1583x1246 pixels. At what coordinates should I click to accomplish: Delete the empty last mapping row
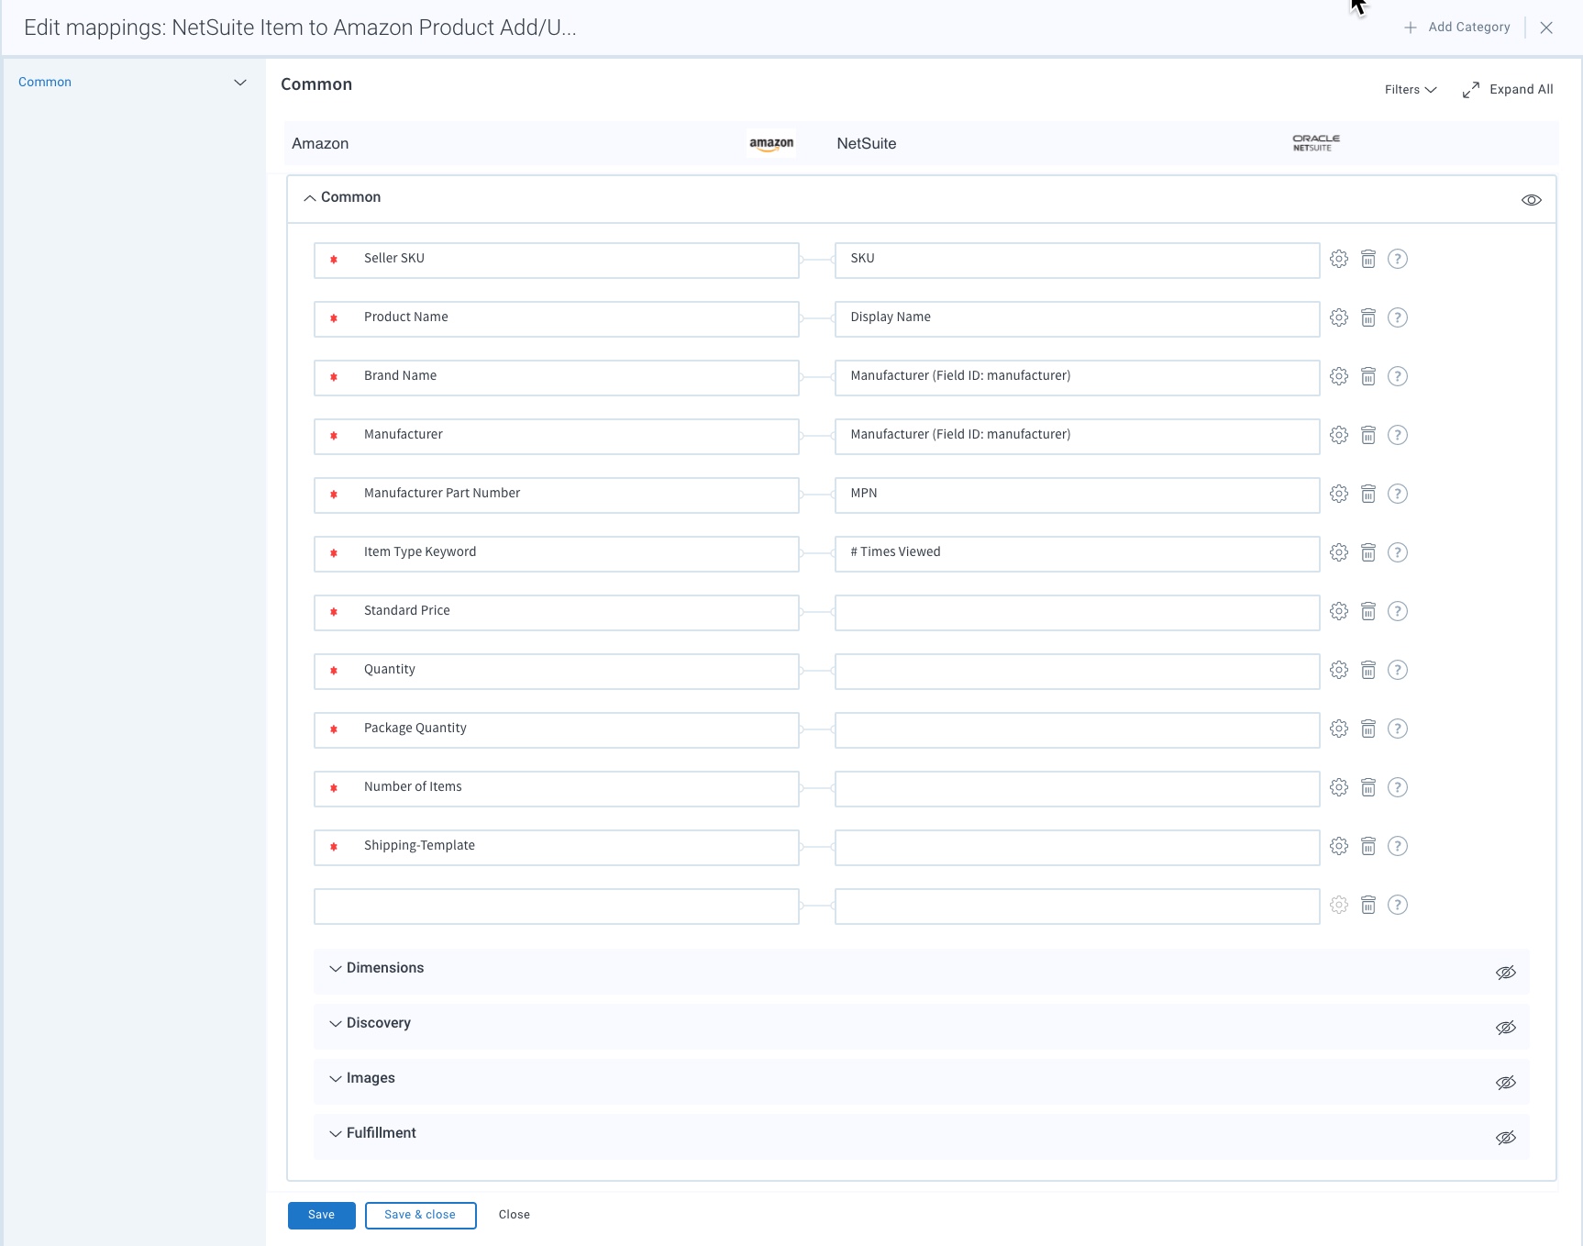click(1368, 905)
